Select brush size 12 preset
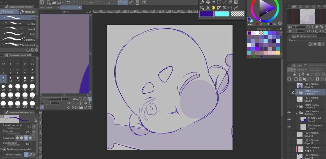Image resolution: width=326 pixels, height=159 pixels. pos(18,78)
